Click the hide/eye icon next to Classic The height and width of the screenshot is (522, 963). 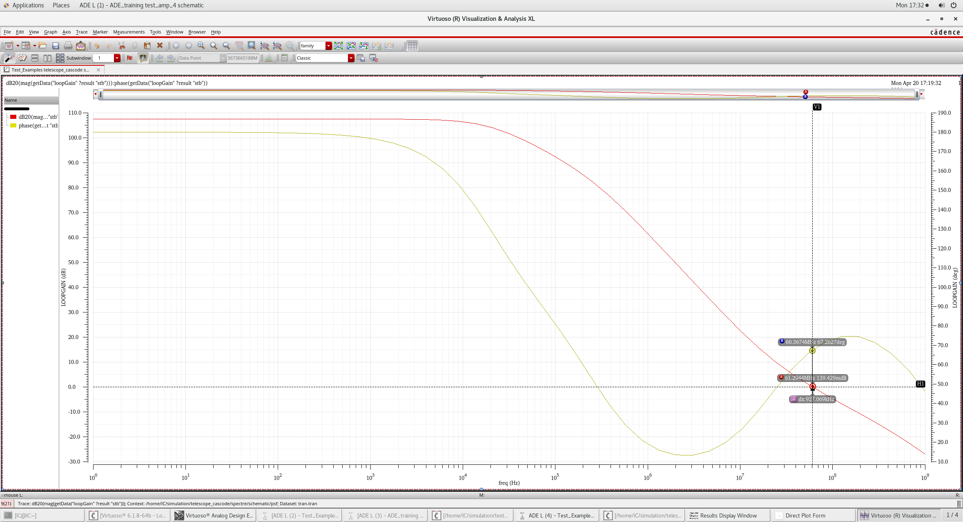(x=373, y=58)
